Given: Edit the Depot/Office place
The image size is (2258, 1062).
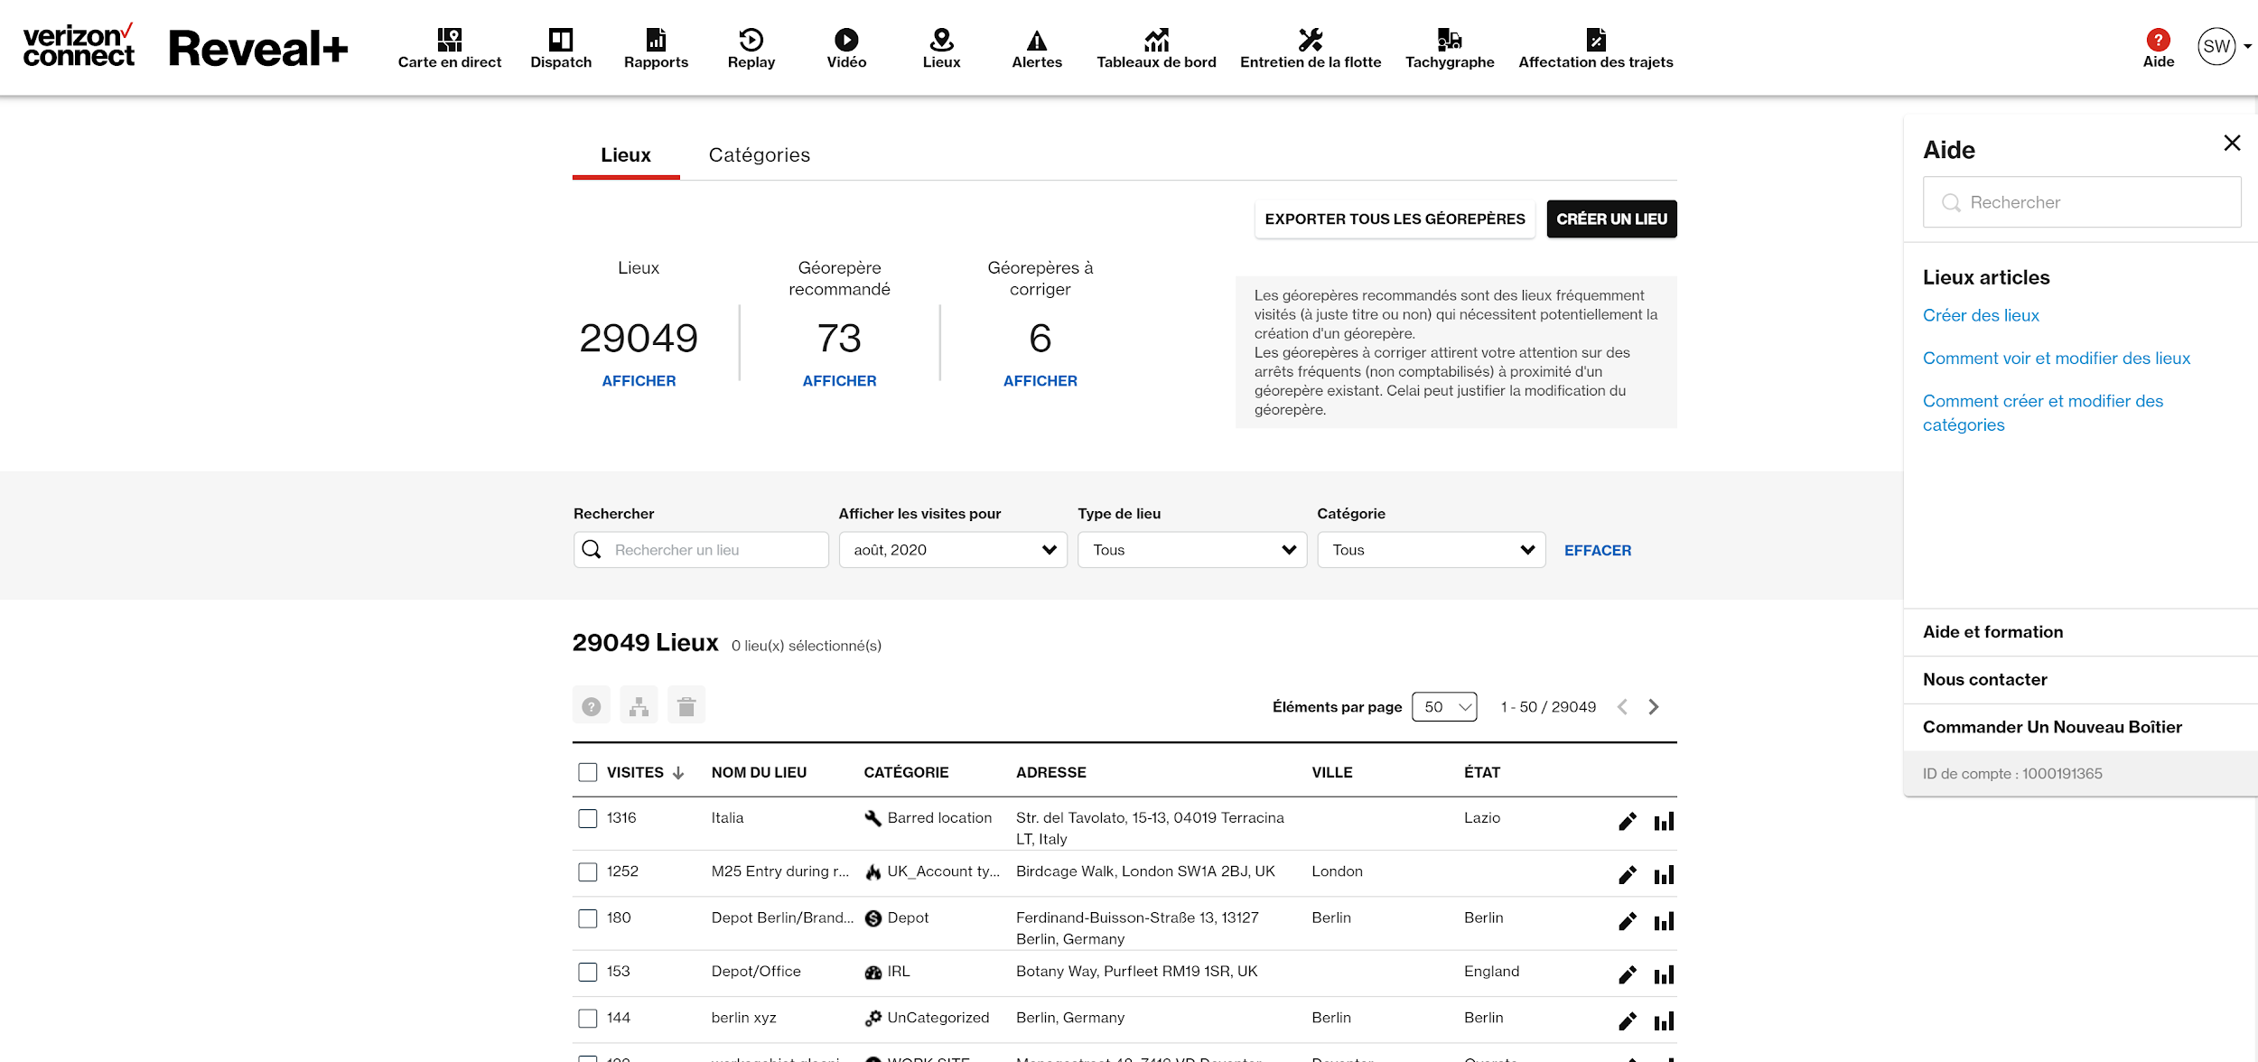Looking at the screenshot, I should [1628, 975].
